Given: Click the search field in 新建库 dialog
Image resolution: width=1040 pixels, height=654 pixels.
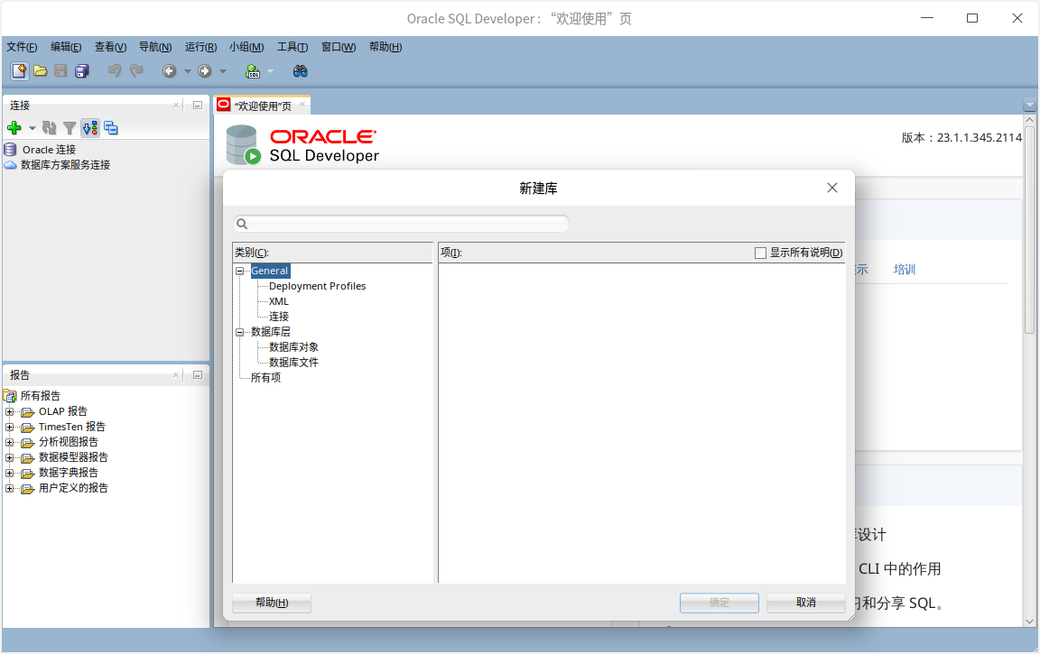Looking at the screenshot, I should point(401,224).
